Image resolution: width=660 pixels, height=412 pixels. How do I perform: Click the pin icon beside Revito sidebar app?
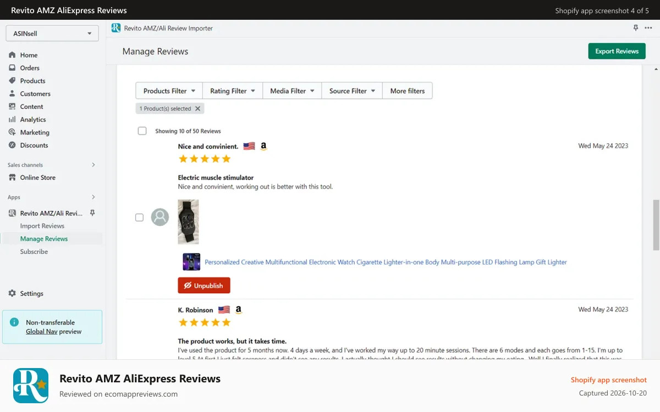[92, 213]
